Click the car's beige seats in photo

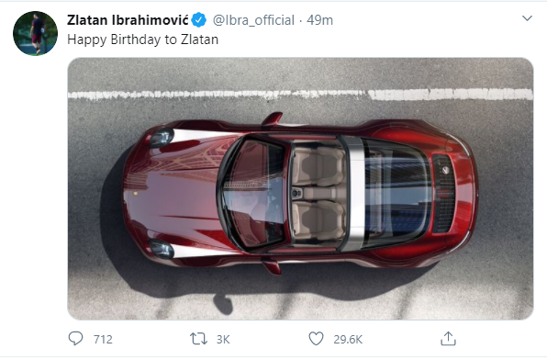(318, 194)
